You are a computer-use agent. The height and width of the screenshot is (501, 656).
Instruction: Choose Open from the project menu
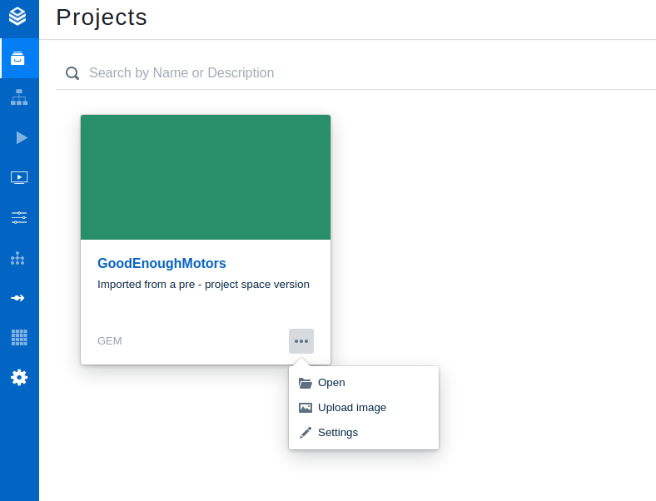(330, 383)
